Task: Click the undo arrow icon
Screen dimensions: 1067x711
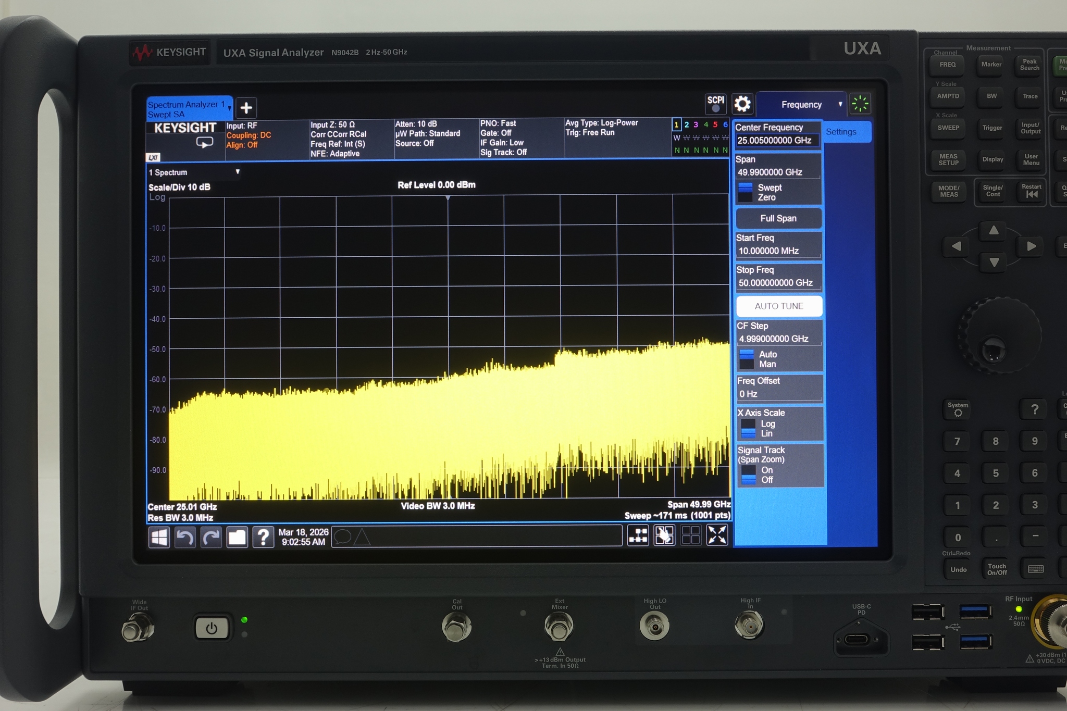Action: (185, 537)
